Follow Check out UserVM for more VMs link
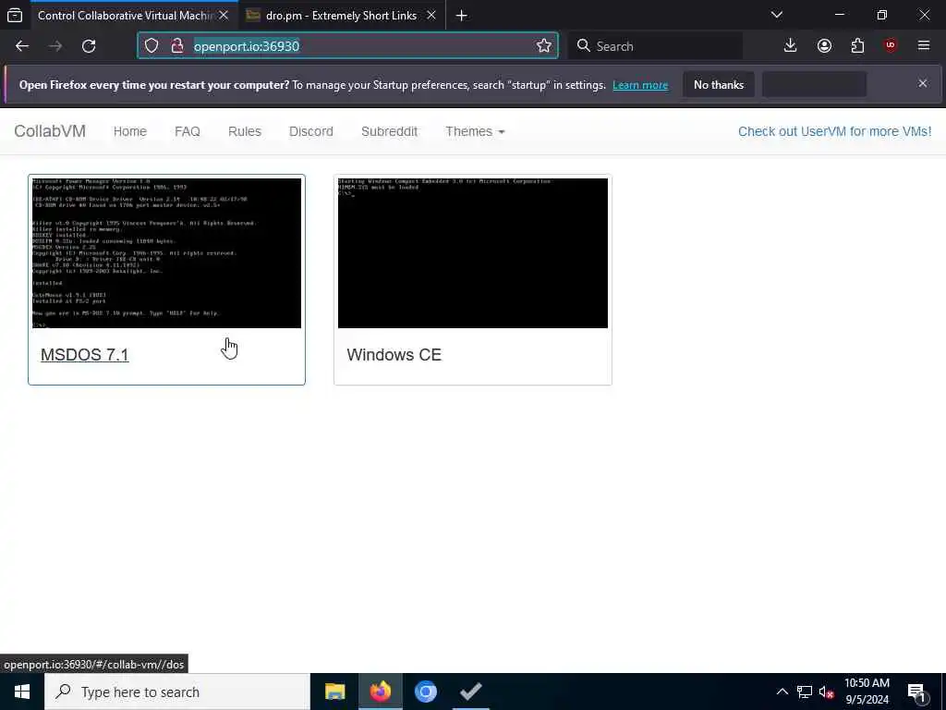The width and height of the screenshot is (946, 710). (834, 131)
